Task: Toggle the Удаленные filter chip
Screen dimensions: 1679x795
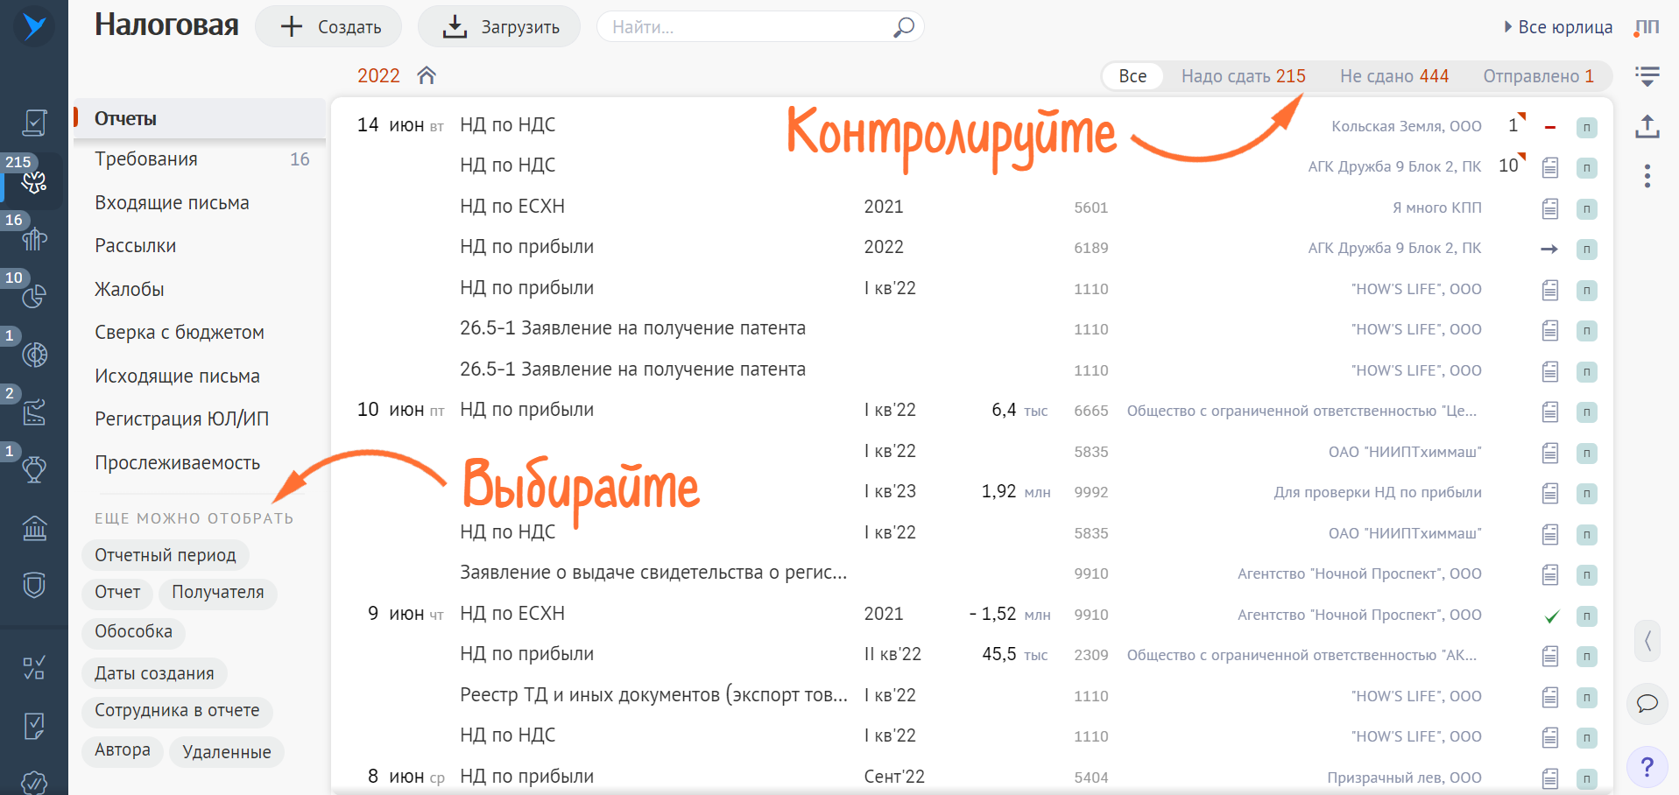Action: tap(227, 752)
